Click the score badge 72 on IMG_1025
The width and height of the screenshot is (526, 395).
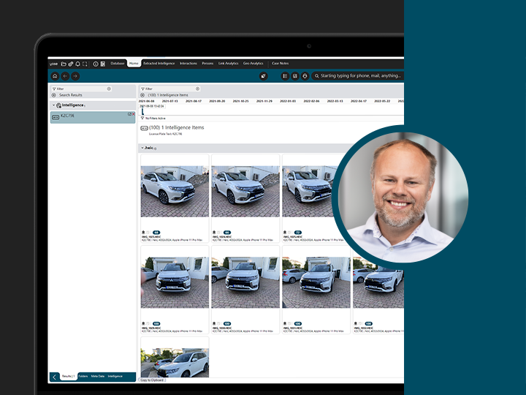298,233
